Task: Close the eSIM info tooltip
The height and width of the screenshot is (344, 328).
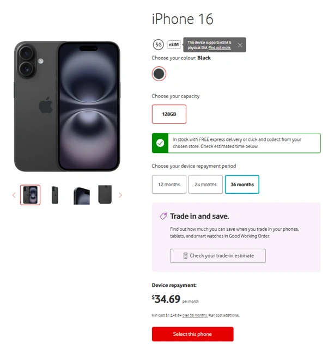Action: (240, 45)
